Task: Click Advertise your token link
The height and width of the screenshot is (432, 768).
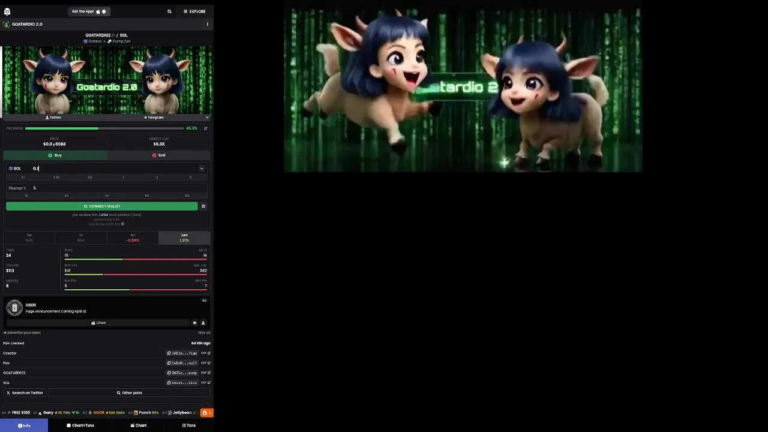Action: tap(22, 333)
